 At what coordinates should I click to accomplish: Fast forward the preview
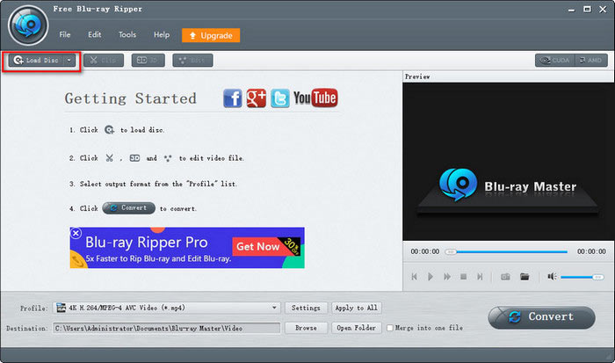tap(446, 277)
